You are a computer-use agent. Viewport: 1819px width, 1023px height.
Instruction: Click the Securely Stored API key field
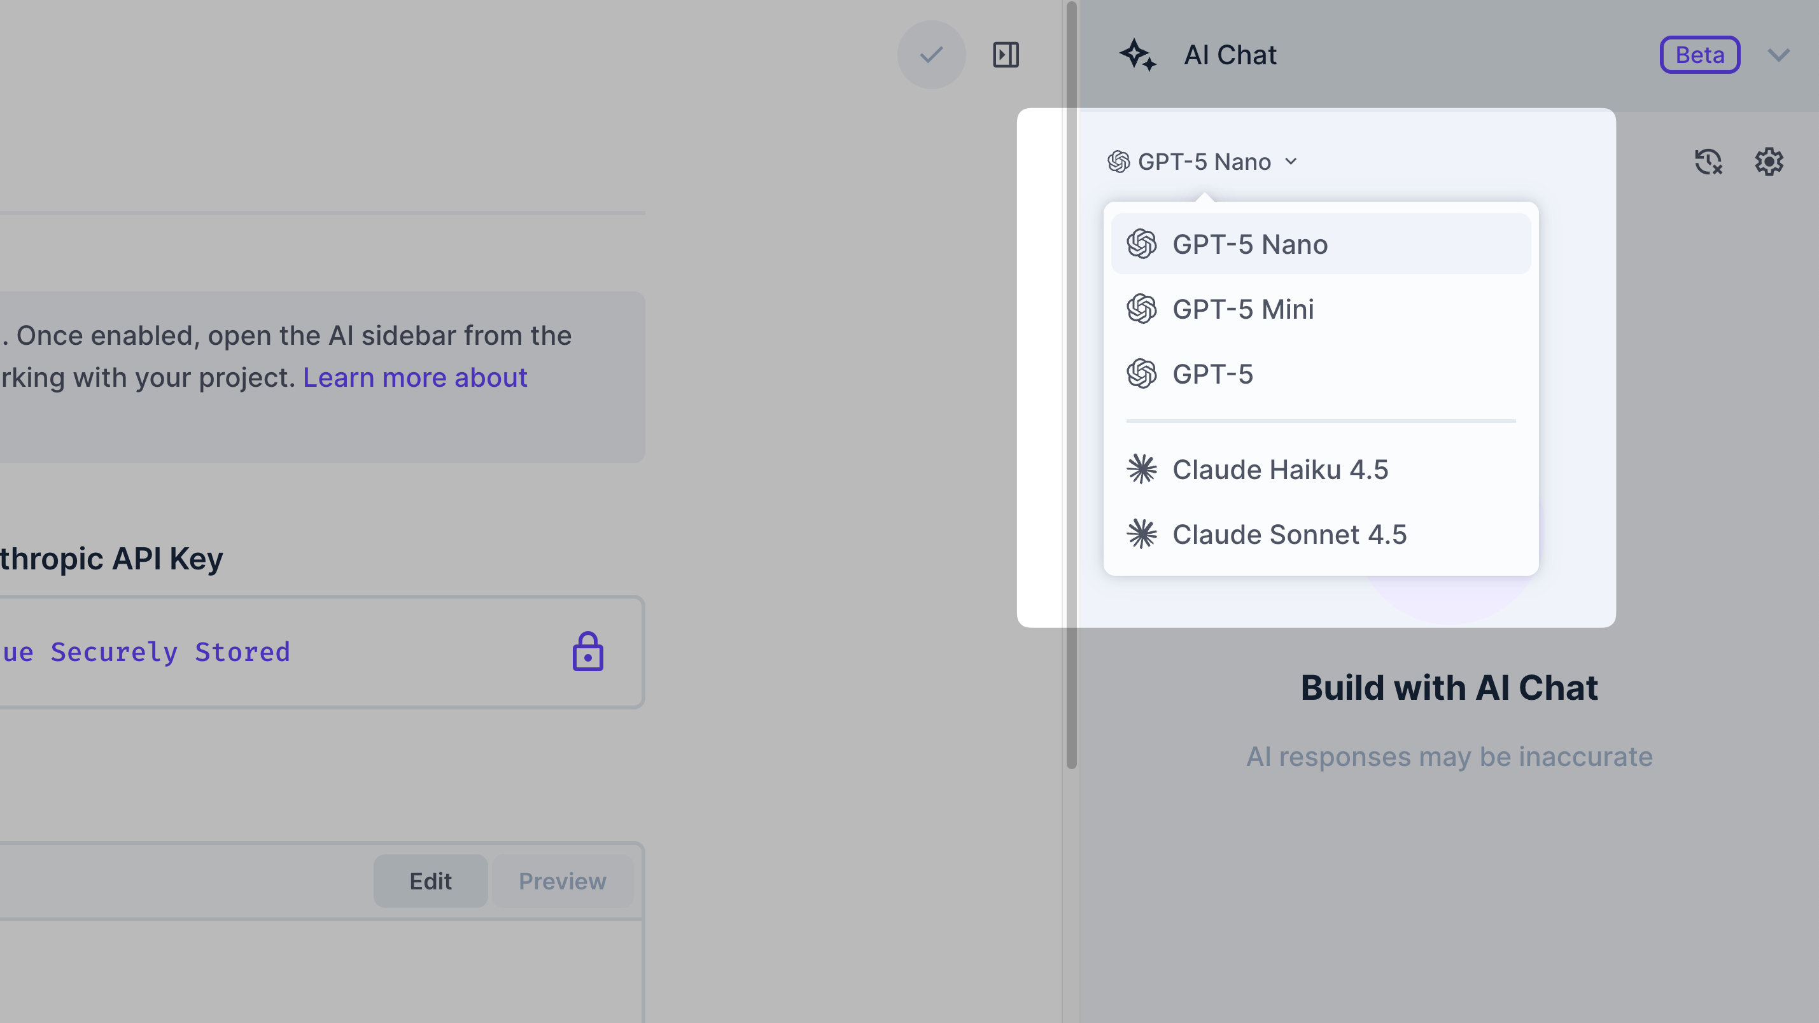point(283,651)
